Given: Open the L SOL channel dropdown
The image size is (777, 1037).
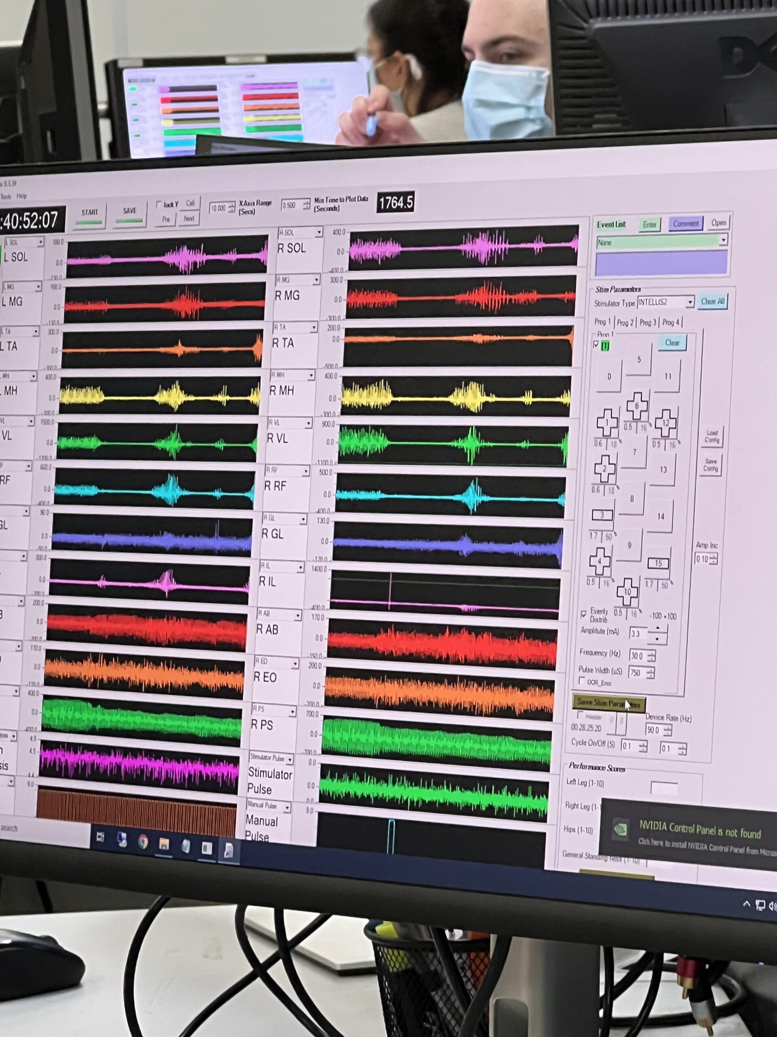Looking at the screenshot, I should 41,242.
